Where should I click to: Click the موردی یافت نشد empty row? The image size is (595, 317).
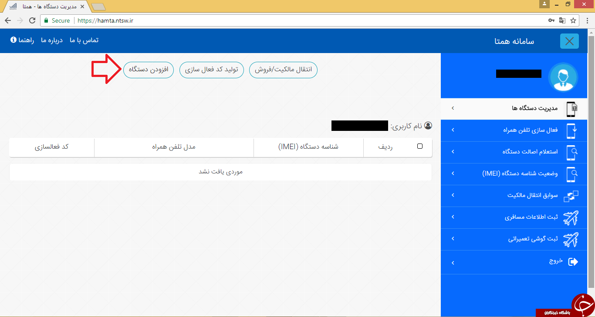[220, 172]
